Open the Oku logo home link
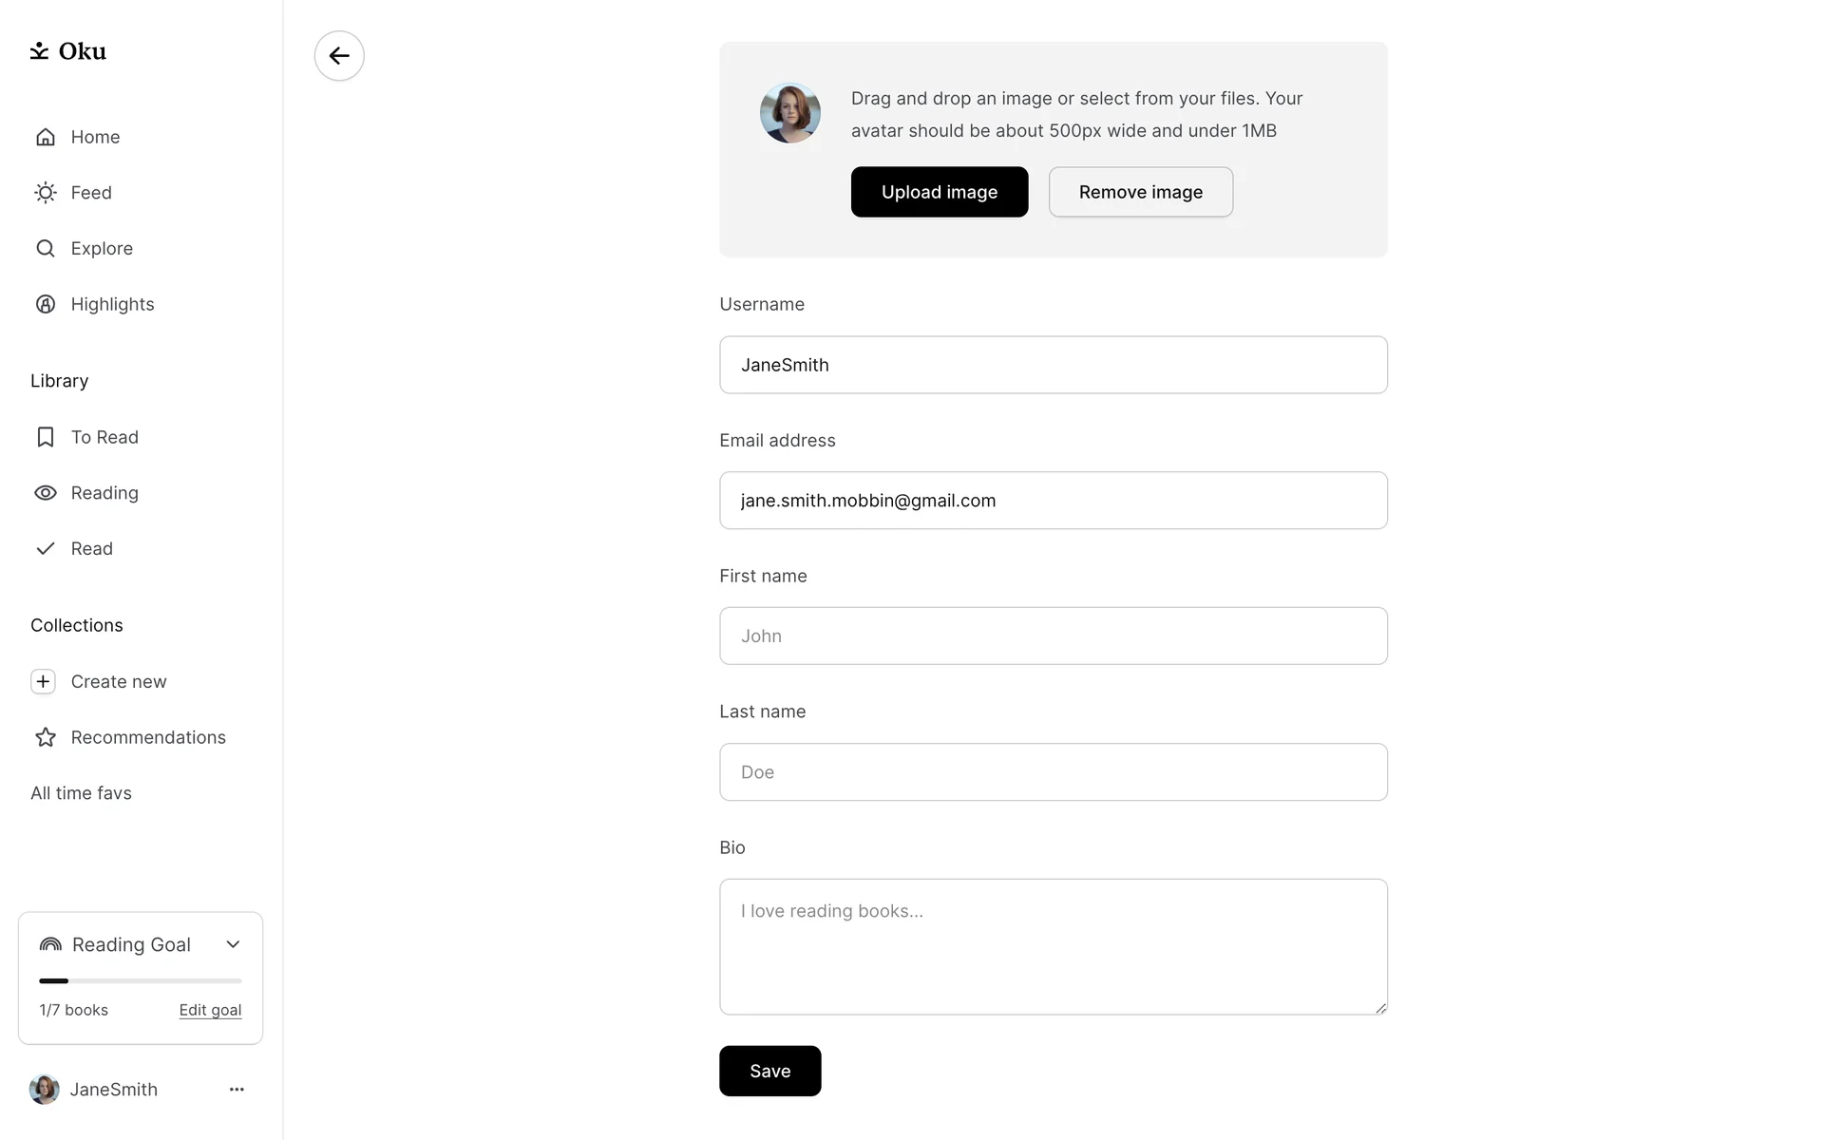This screenshot has width=1824, height=1140. [x=67, y=51]
